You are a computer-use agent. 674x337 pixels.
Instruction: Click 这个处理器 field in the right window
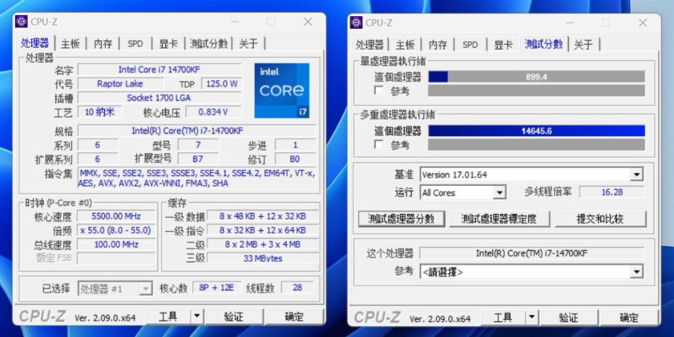pyautogui.click(x=532, y=253)
